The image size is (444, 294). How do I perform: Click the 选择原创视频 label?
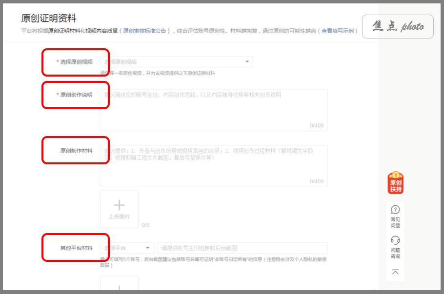click(x=76, y=62)
